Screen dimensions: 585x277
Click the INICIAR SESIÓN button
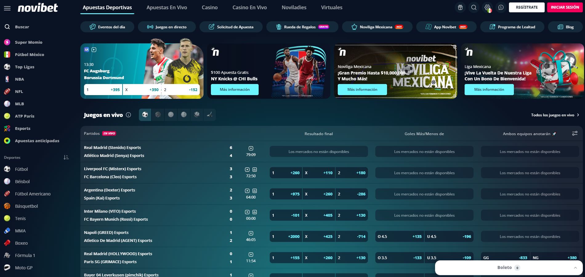(565, 7)
